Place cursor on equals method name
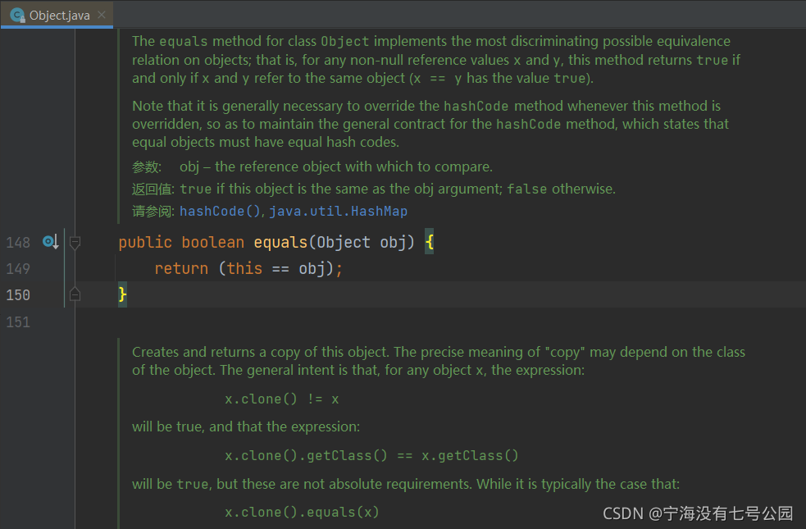This screenshot has width=806, height=529. (280, 242)
